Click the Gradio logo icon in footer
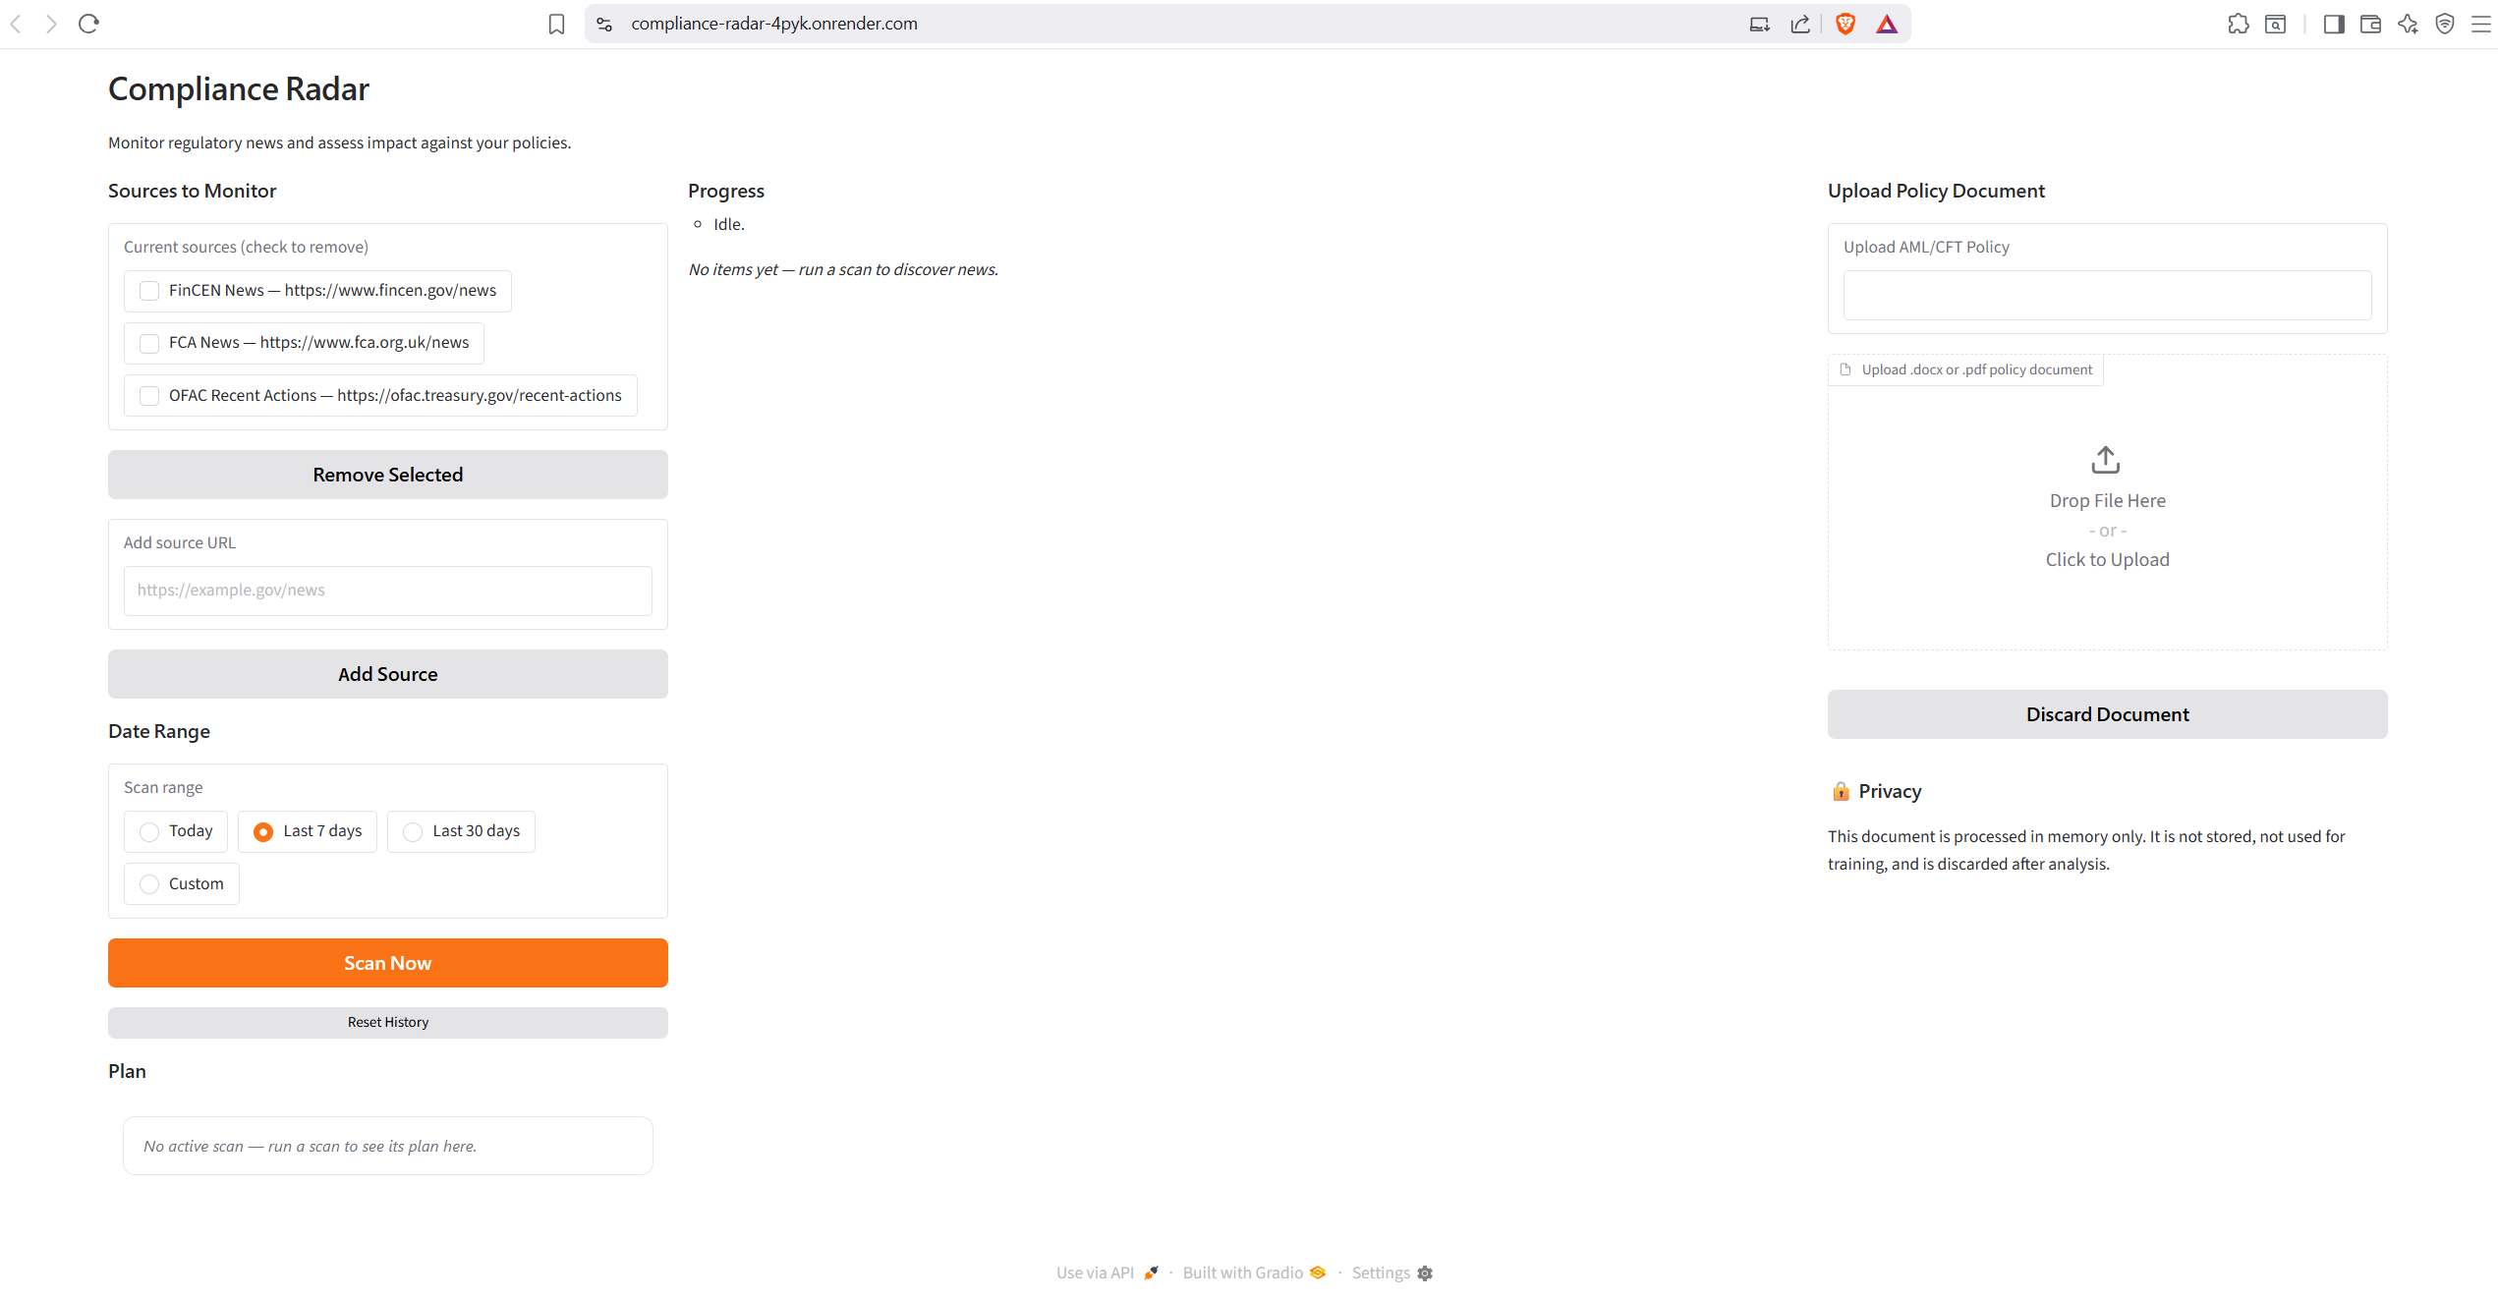 [x=1318, y=1272]
